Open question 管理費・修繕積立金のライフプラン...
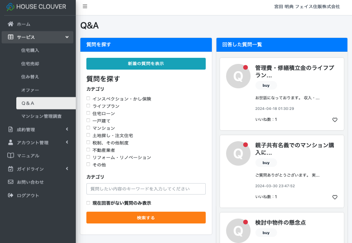Viewport: 352px width, 243px height. pos(295,71)
